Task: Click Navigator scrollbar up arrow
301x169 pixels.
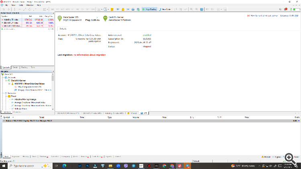Action: [x=53, y=74]
